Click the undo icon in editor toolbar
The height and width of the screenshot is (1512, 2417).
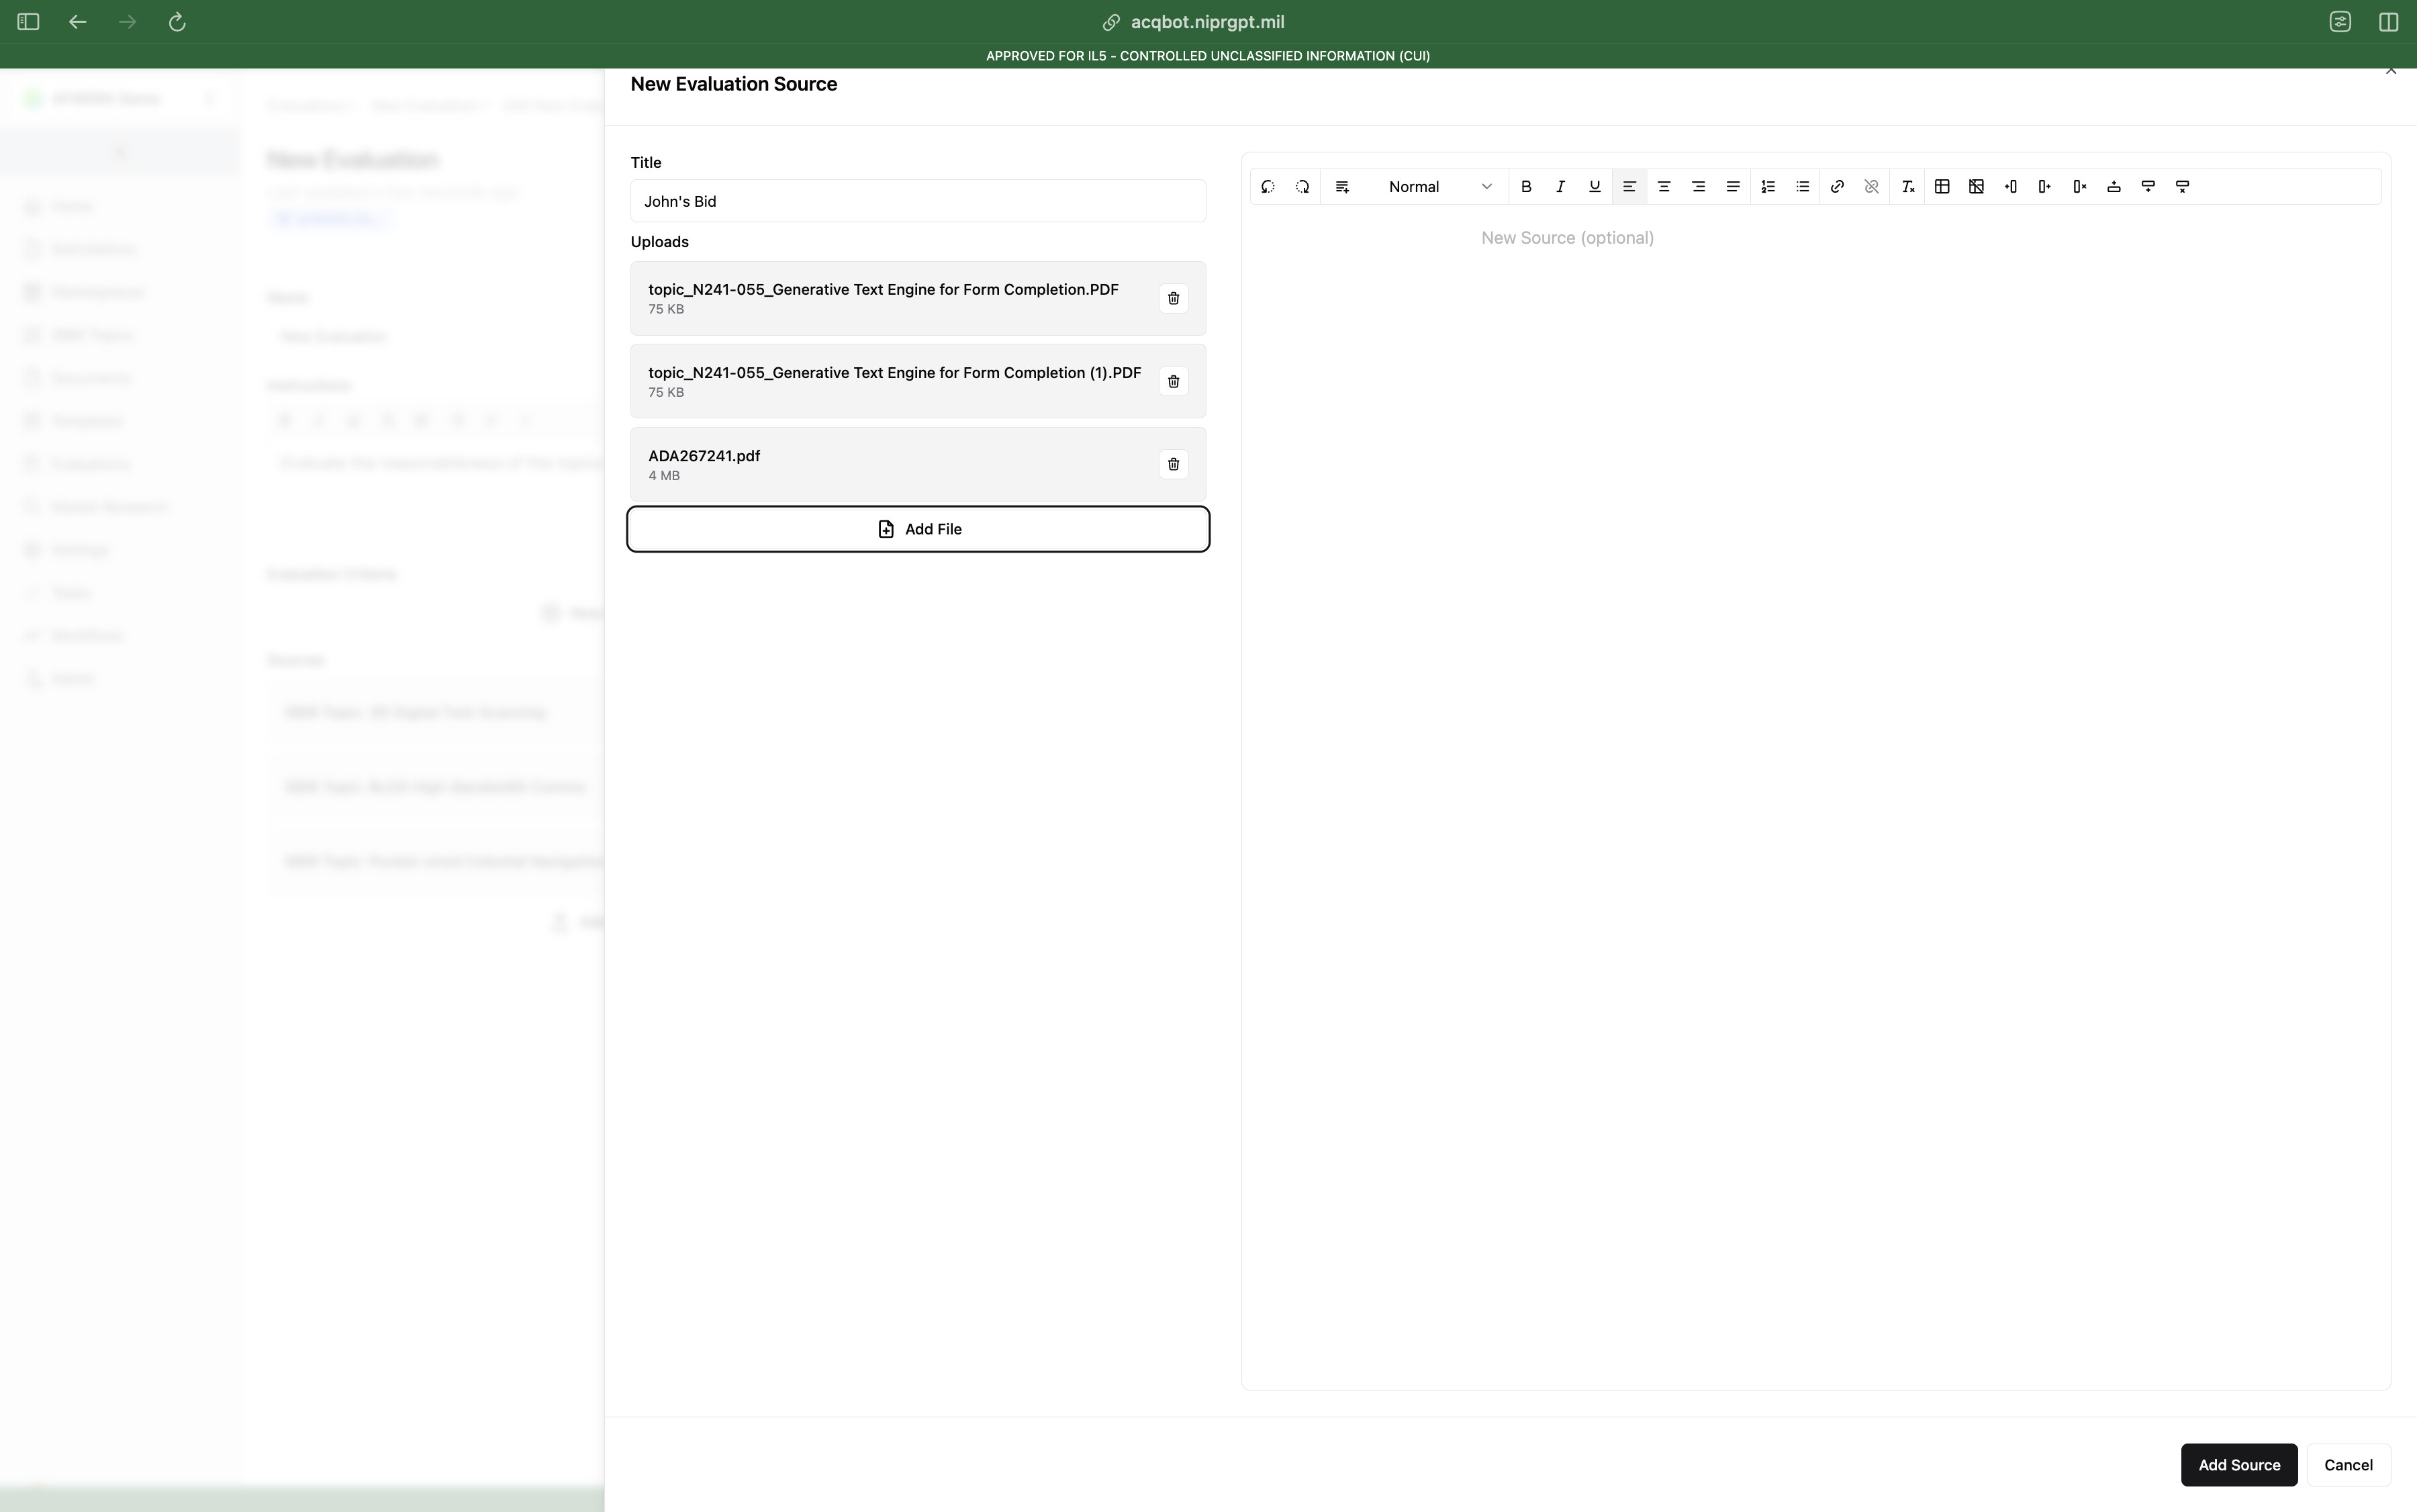point(1268,187)
